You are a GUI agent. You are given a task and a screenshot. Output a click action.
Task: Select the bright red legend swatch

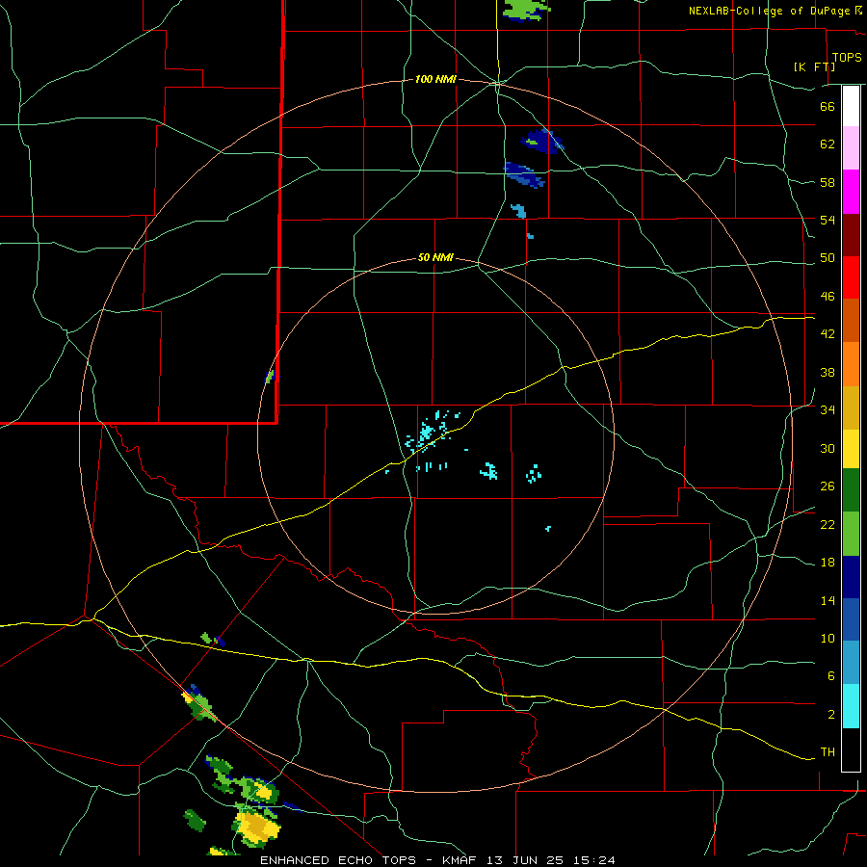coord(851,277)
